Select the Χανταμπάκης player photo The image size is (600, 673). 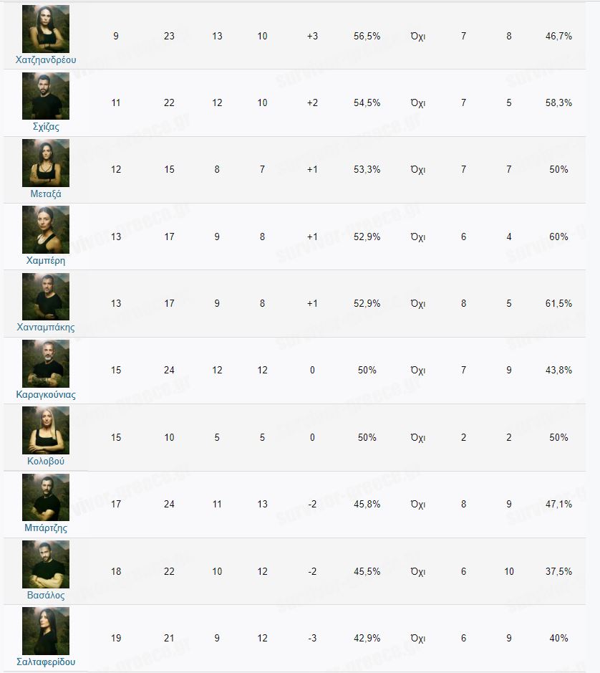pos(46,297)
